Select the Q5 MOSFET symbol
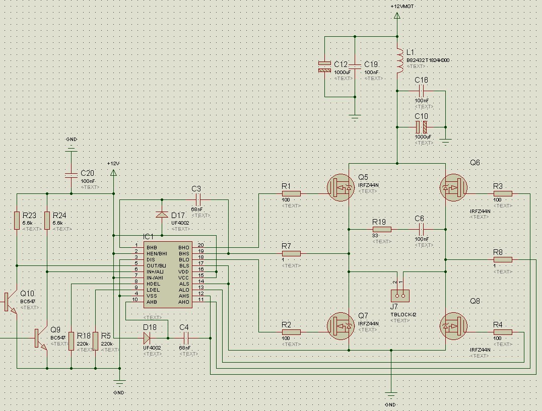Image resolution: width=542 pixels, height=411 pixels. [x=341, y=188]
